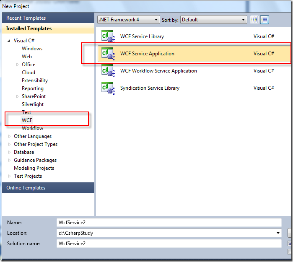Select the Extensibility category
Image resolution: width=293 pixels, height=262 pixels.
(35, 80)
